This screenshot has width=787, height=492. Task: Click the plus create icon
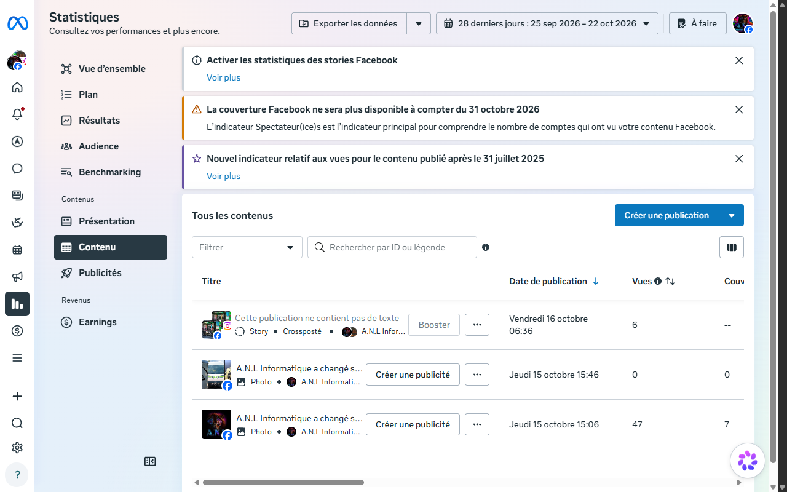pyautogui.click(x=17, y=396)
